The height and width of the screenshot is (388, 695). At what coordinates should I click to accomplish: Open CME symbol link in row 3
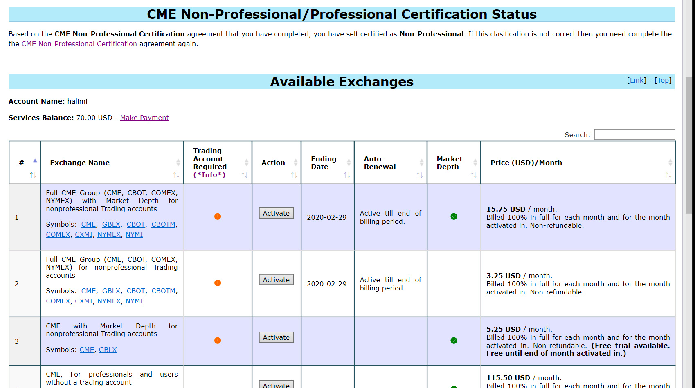point(87,350)
